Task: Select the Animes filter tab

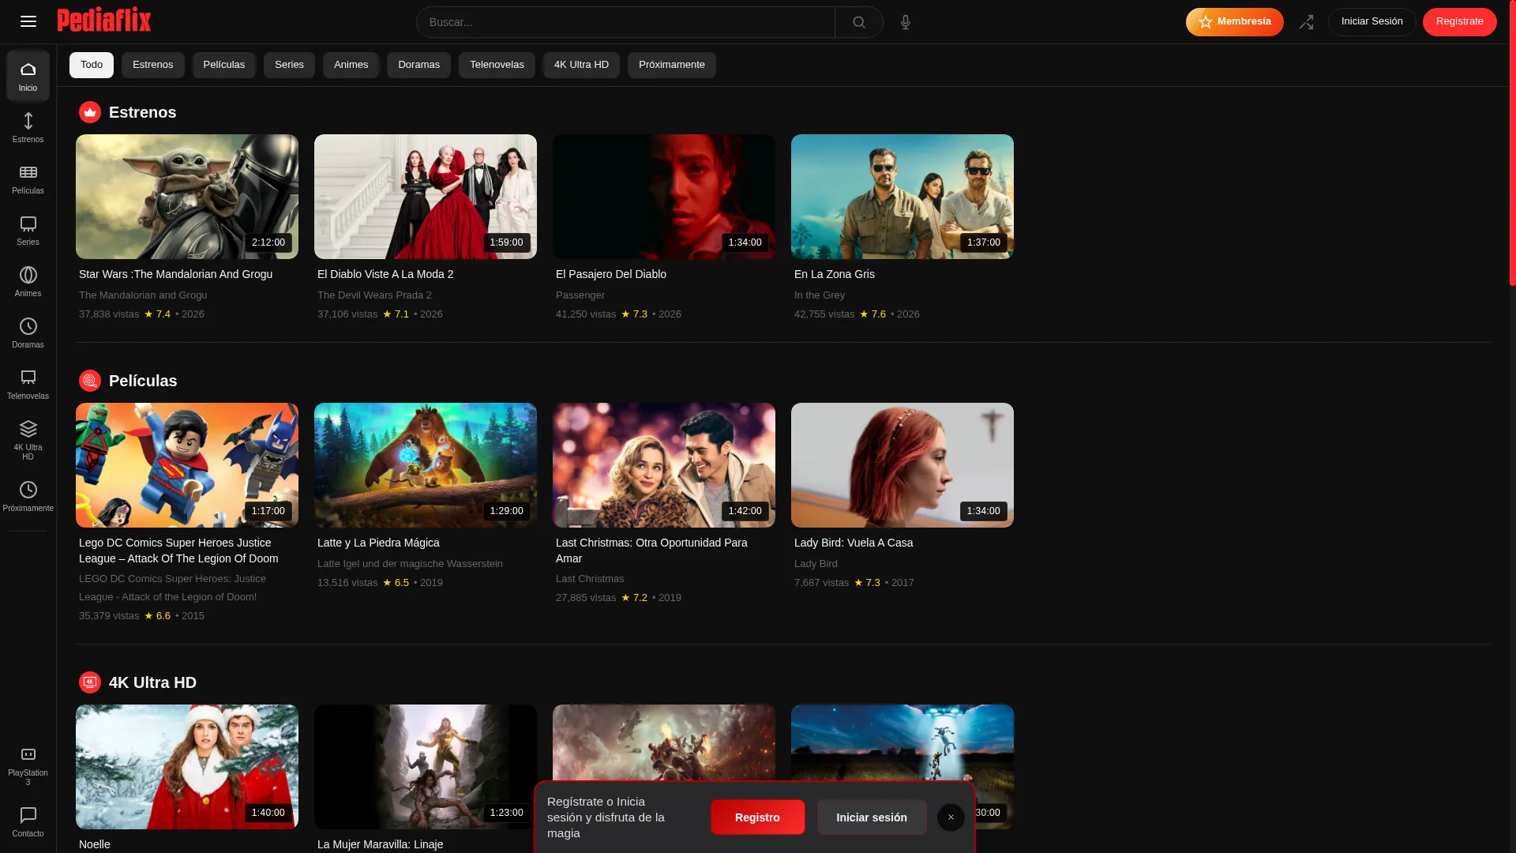Action: pyautogui.click(x=351, y=65)
